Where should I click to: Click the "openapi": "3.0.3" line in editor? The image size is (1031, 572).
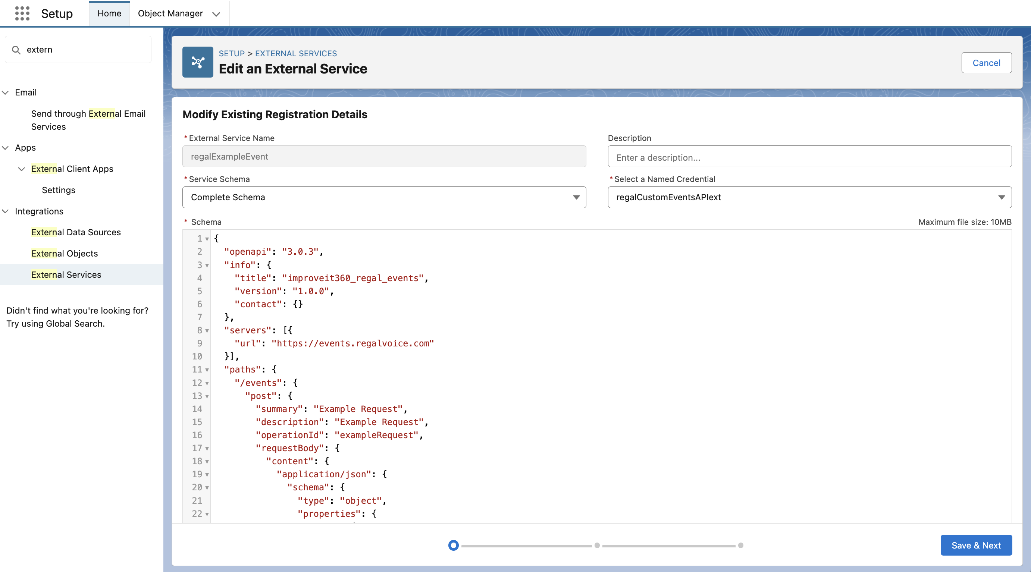point(273,252)
